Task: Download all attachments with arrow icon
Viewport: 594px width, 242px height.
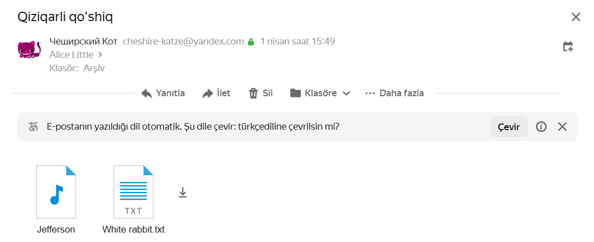Action: click(x=182, y=192)
